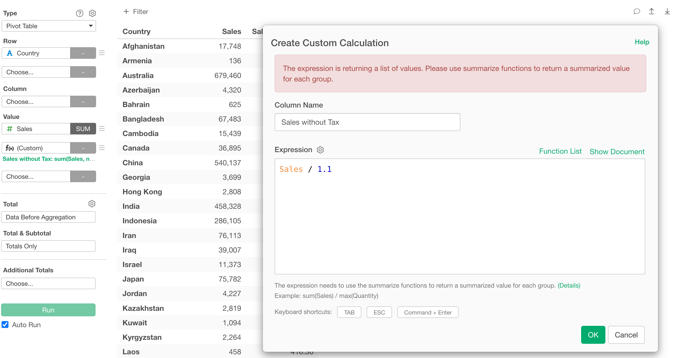Open the Function List link
678x358 pixels.
click(560, 151)
